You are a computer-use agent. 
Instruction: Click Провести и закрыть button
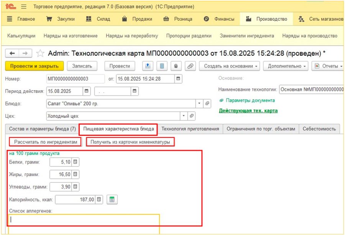34,66
